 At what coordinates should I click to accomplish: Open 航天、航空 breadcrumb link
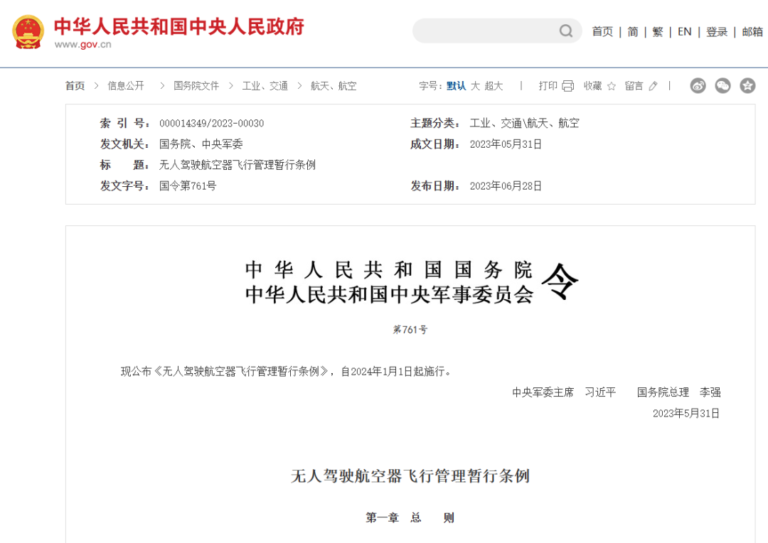[x=334, y=86]
